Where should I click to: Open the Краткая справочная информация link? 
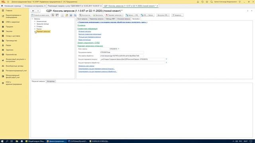[x=90, y=34]
